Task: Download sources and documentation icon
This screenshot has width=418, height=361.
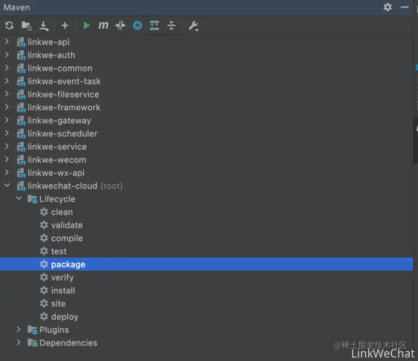Action: 44,26
